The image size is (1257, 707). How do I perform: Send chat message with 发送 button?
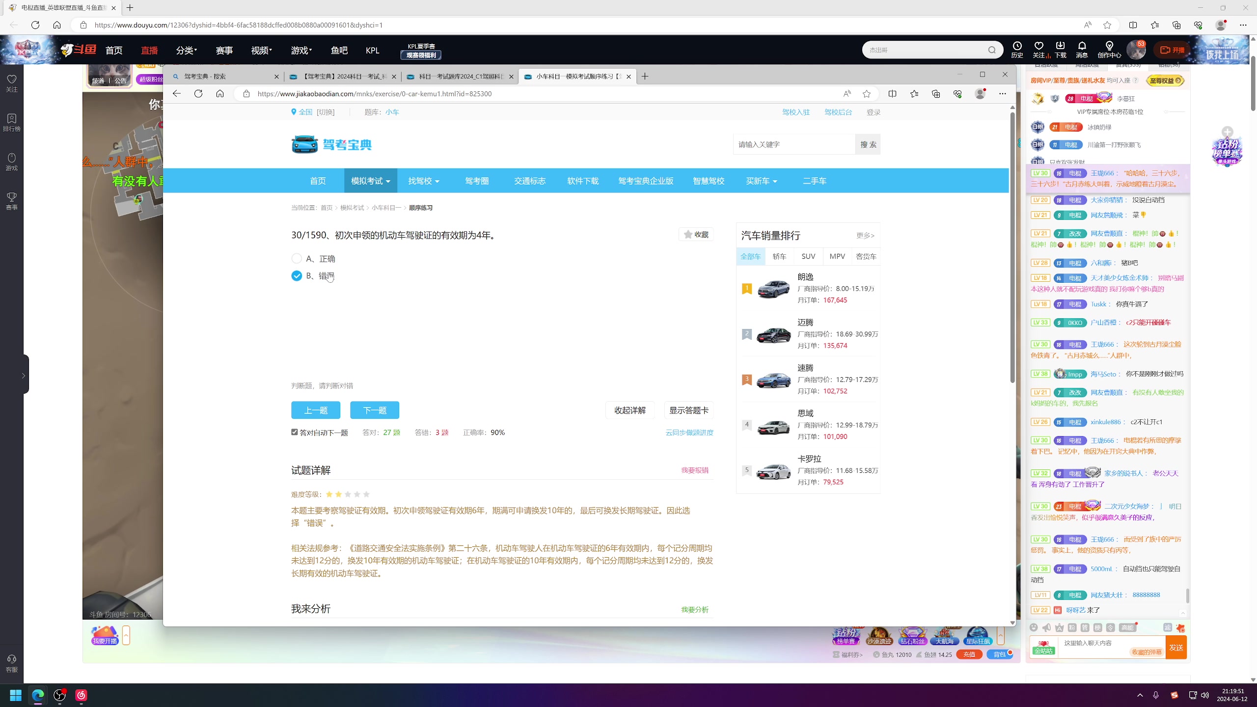pyautogui.click(x=1176, y=648)
